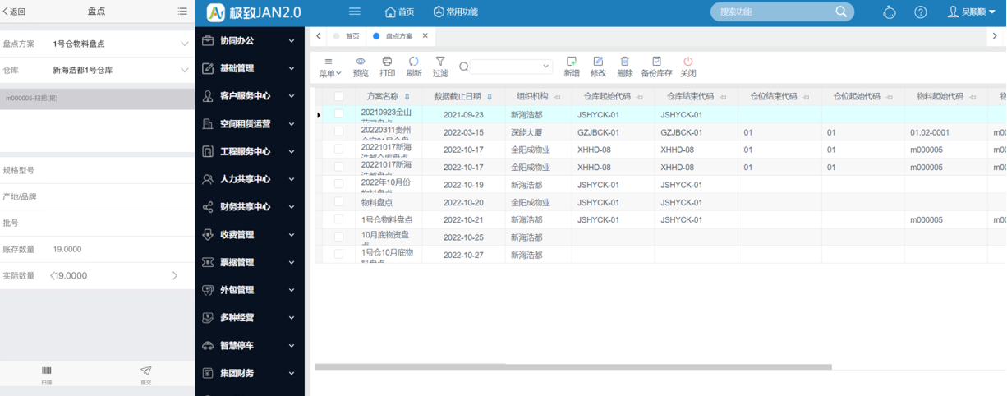Check the row 2022-03-15 checkbox
The width and height of the screenshot is (1007, 396).
pos(338,132)
